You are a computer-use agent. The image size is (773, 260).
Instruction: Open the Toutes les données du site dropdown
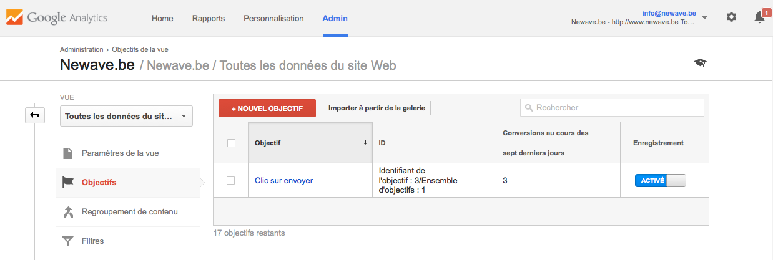(x=126, y=116)
